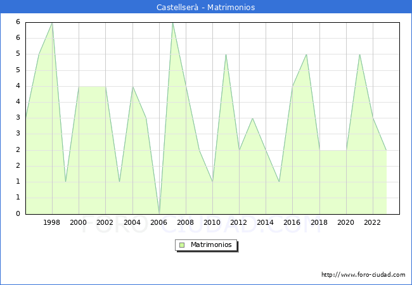Select the 2014 x-axis label
Image resolution: width=412 pixels, height=285 pixels.
tap(266, 222)
